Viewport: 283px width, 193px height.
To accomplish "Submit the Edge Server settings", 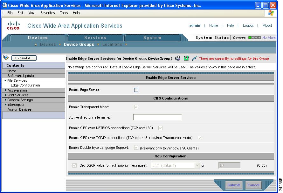I will coord(233,185).
